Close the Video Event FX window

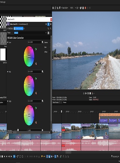coord(51,20)
